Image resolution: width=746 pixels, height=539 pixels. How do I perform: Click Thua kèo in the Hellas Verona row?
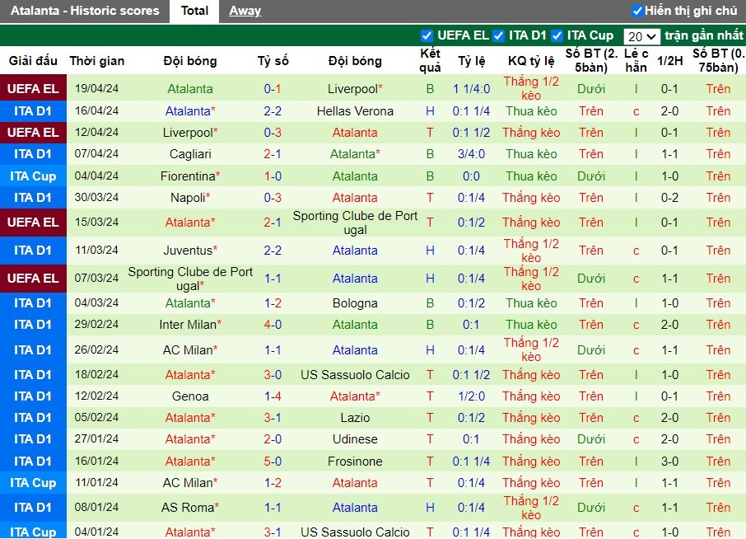pos(531,111)
